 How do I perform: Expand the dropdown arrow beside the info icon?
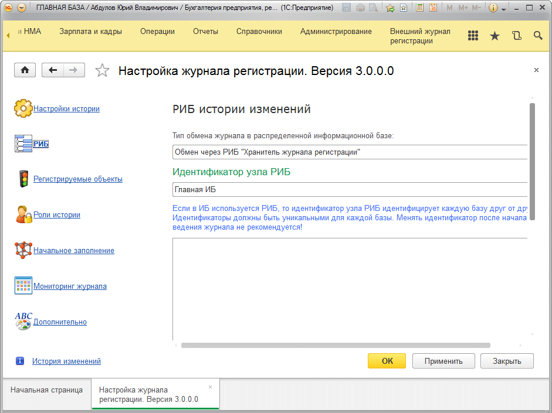[x=503, y=9]
